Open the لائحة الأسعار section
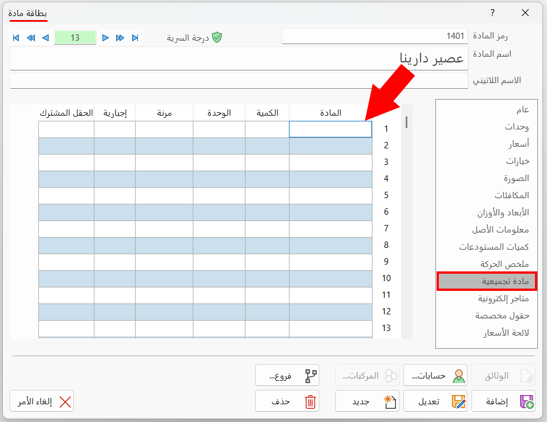This screenshot has width=547, height=422. point(487,333)
